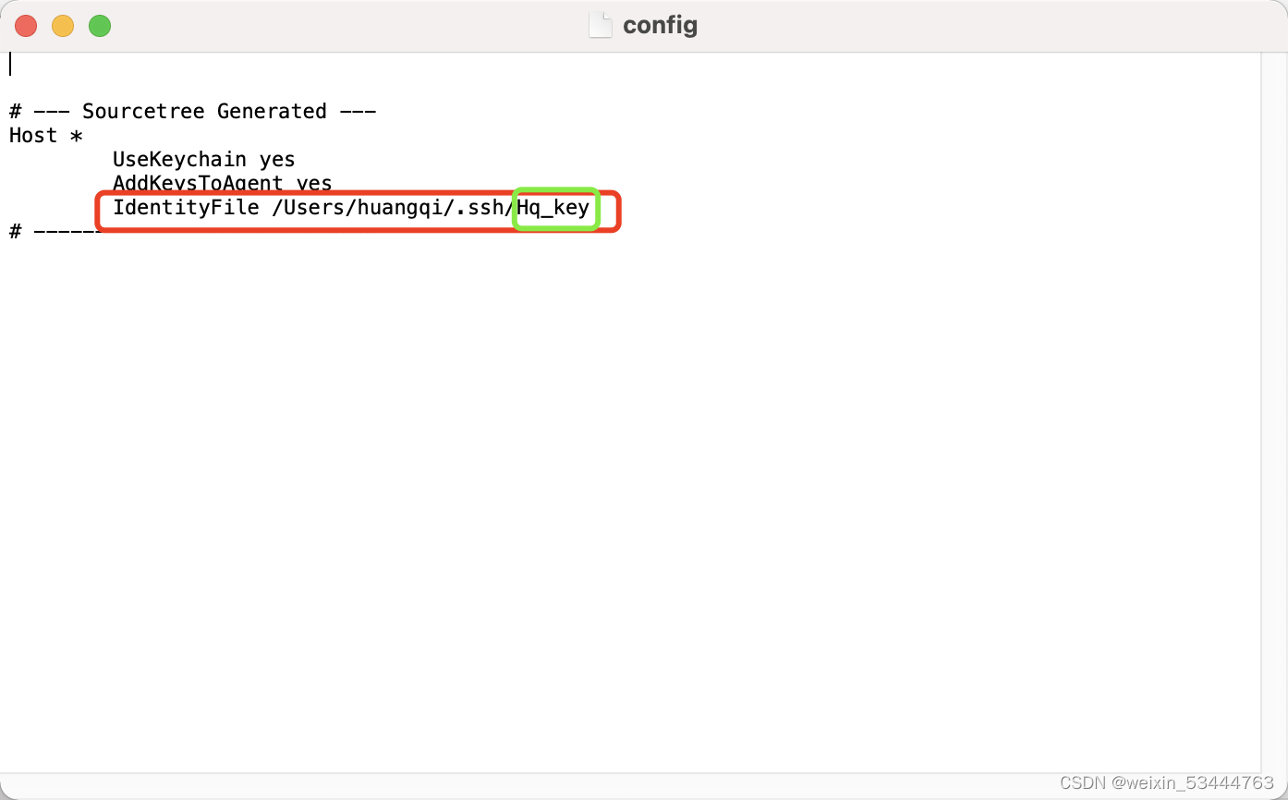This screenshot has width=1288, height=800.
Task: Click the "AddKeysToAgent yes" line
Action: coord(222,183)
